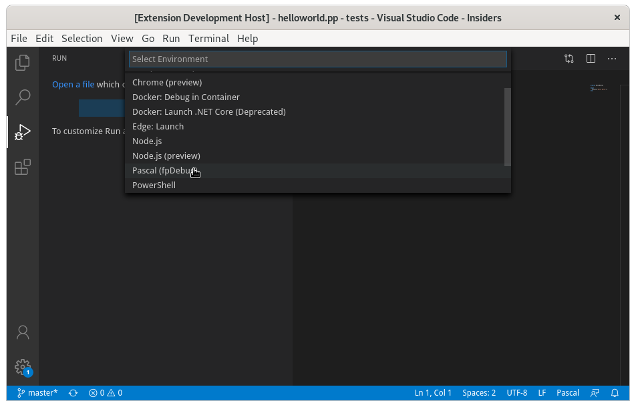This screenshot has height=407, width=636.
Task: Click the feedback icon in status bar
Action: coord(595,393)
